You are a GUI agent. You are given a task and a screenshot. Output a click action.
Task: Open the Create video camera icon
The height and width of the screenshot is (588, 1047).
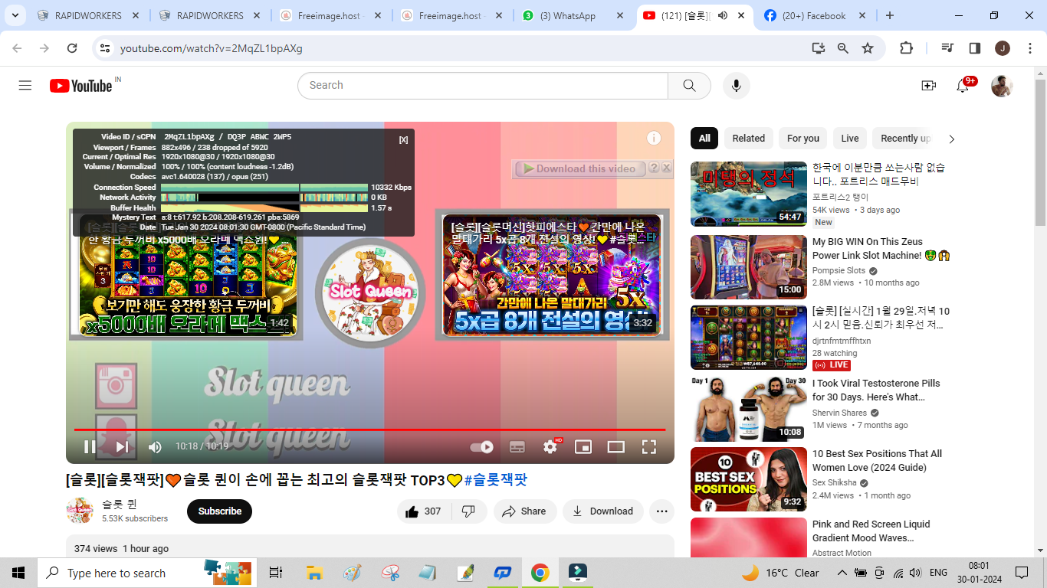point(929,86)
